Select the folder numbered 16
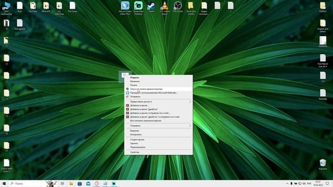 (6, 129)
